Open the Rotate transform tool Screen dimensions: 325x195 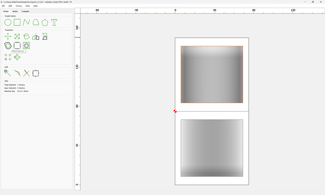(26, 36)
